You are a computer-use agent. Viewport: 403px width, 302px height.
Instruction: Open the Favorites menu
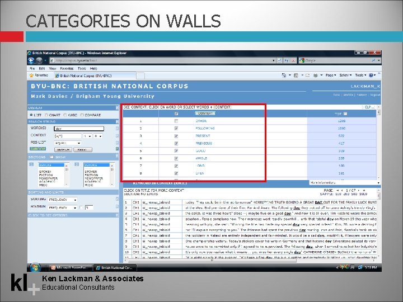coord(67,69)
